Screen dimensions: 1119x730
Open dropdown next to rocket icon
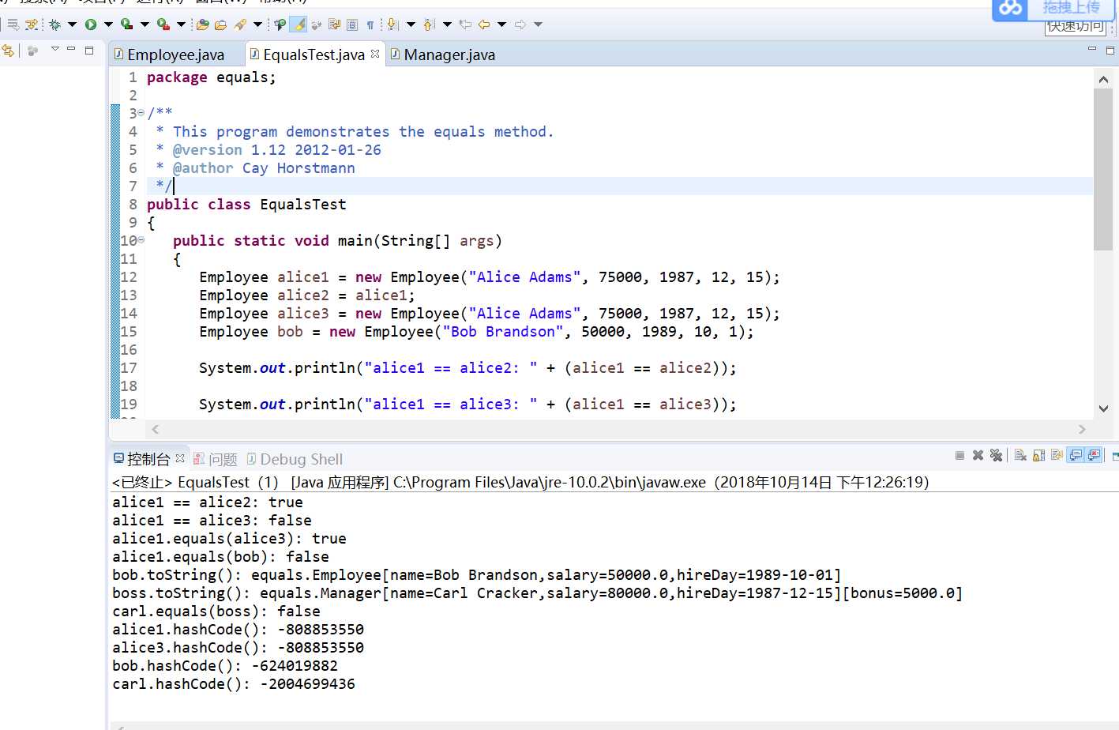[x=257, y=24]
